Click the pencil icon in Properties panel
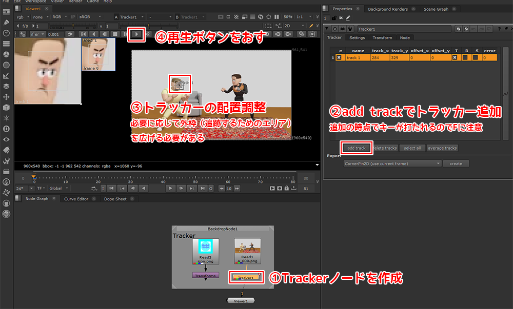The width and height of the screenshot is (513, 309). pos(348,18)
